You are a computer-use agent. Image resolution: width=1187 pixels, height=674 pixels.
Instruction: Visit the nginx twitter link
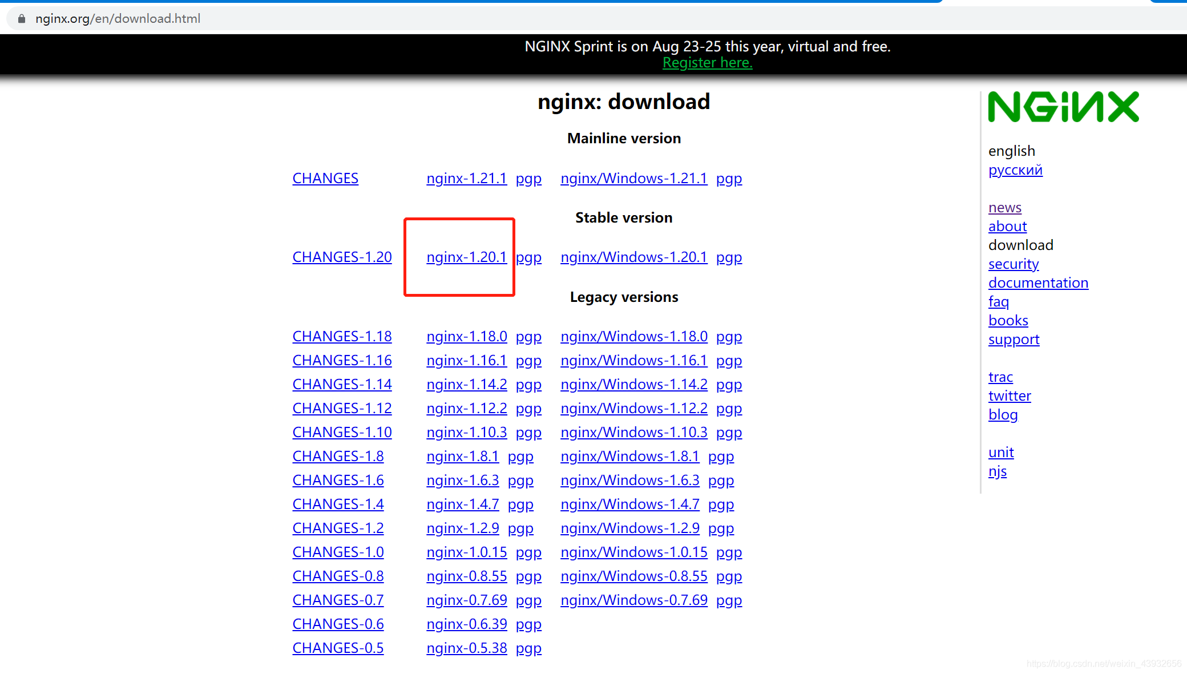tap(1010, 395)
